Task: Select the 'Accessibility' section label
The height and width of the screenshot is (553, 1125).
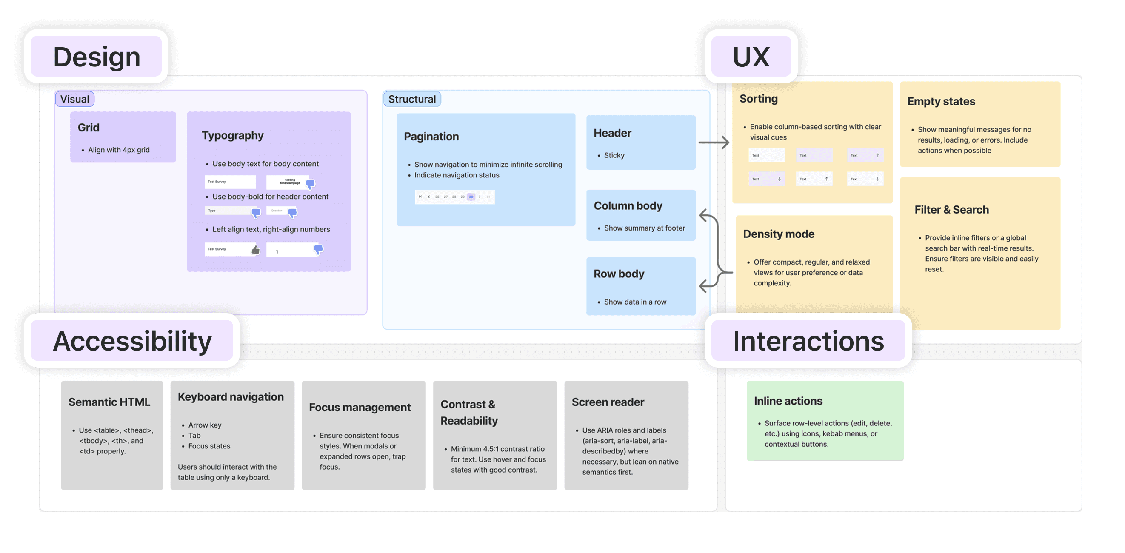Action: click(132, 340)
